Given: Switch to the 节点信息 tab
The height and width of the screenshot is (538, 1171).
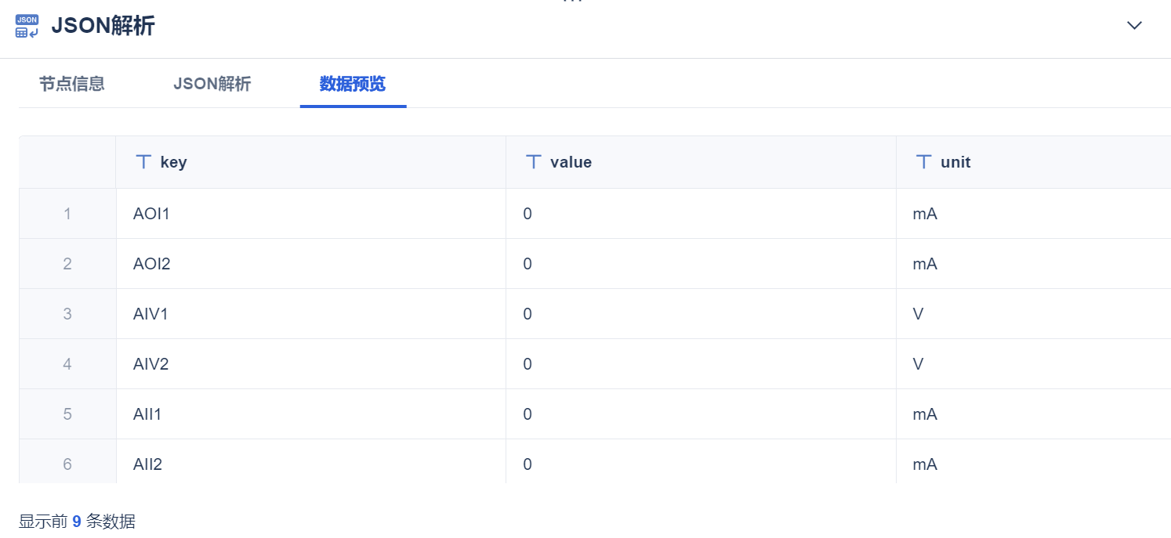Looking at the screenshot, I should pyautogui.click(x=72, y=84).
